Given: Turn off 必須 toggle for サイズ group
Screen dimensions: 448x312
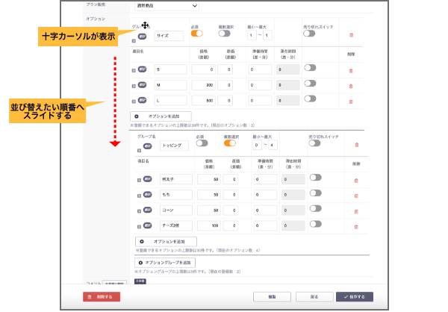Looking at the screenshot, I should 197,33.
